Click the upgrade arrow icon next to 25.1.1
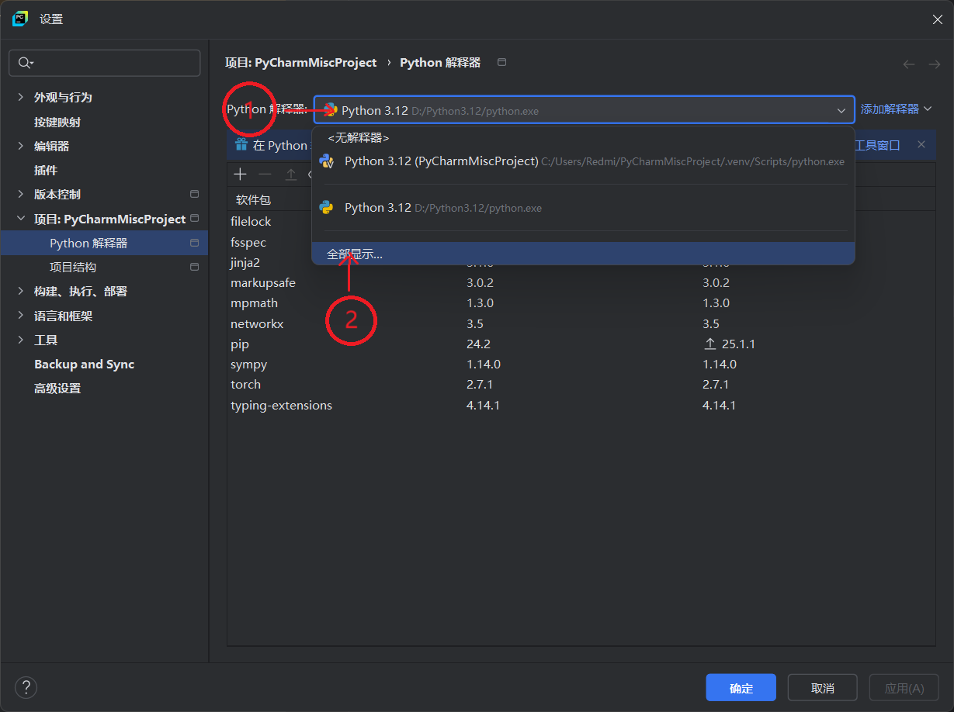This screenshot has height=712, width=954. (709, 344)
